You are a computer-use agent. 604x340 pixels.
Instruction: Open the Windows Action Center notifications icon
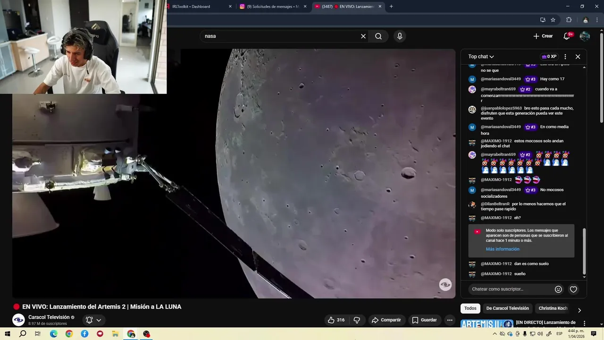pos(594,334)
